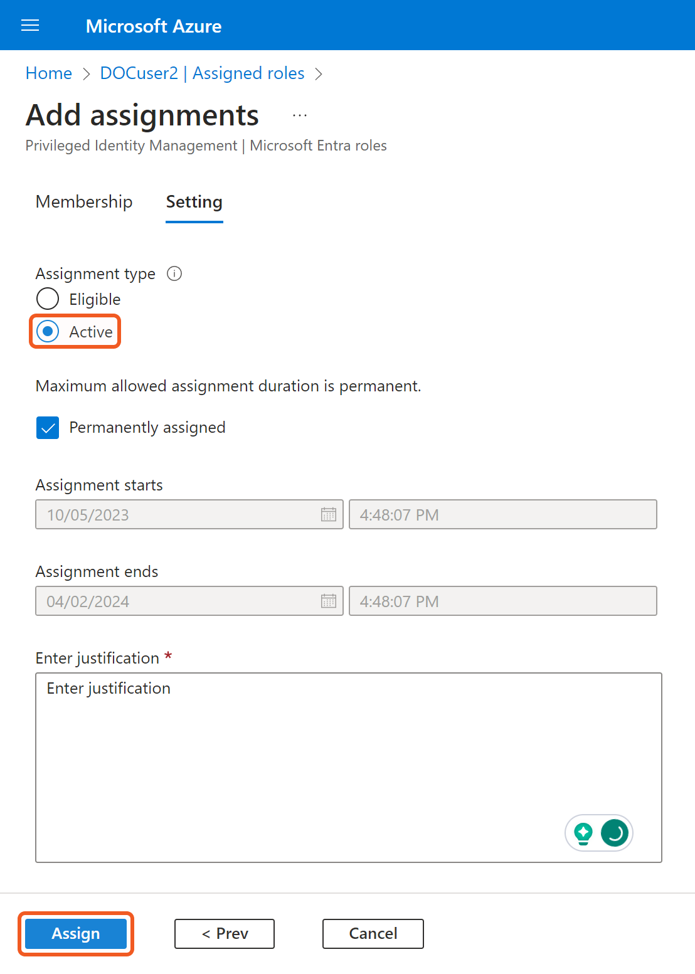Uncheck the Permanently assigned checkbox
The image size is (695, 974).
(x=48, y=428)
